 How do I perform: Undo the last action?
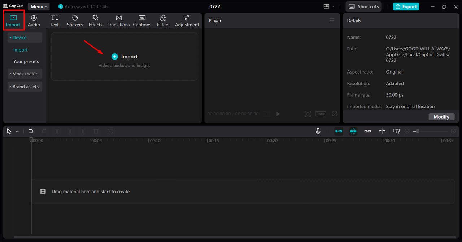31,131
